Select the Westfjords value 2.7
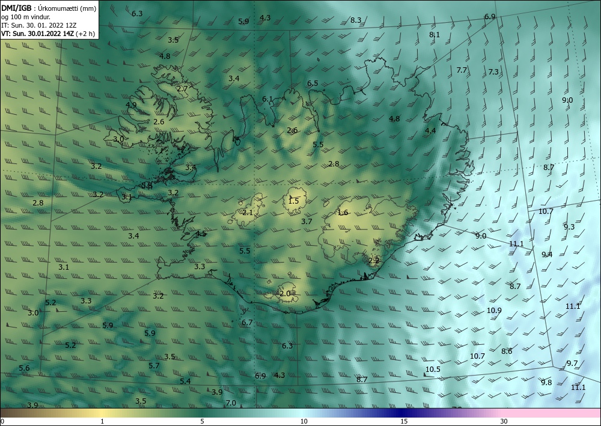This screenshot has height=426, width=601. click(x=182, y=88)
